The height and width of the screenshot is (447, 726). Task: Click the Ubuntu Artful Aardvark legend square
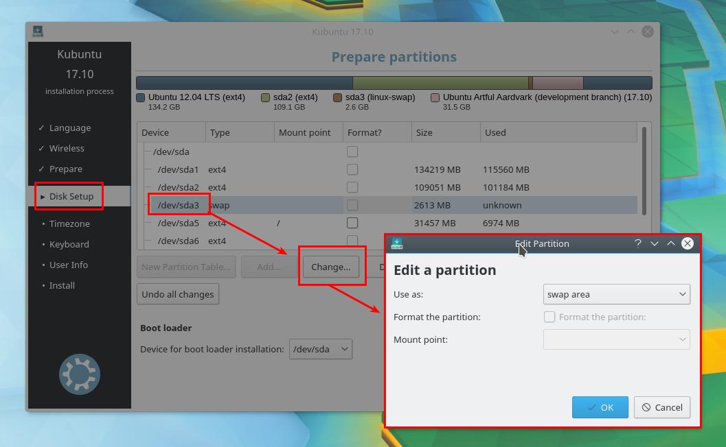tap(435, 97)
